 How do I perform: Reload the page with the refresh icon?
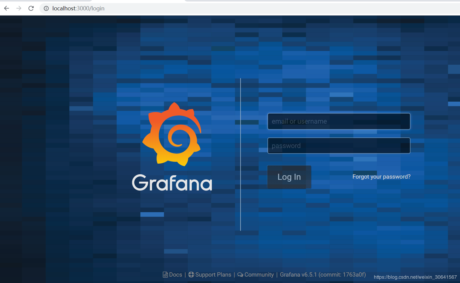point(31,8)
